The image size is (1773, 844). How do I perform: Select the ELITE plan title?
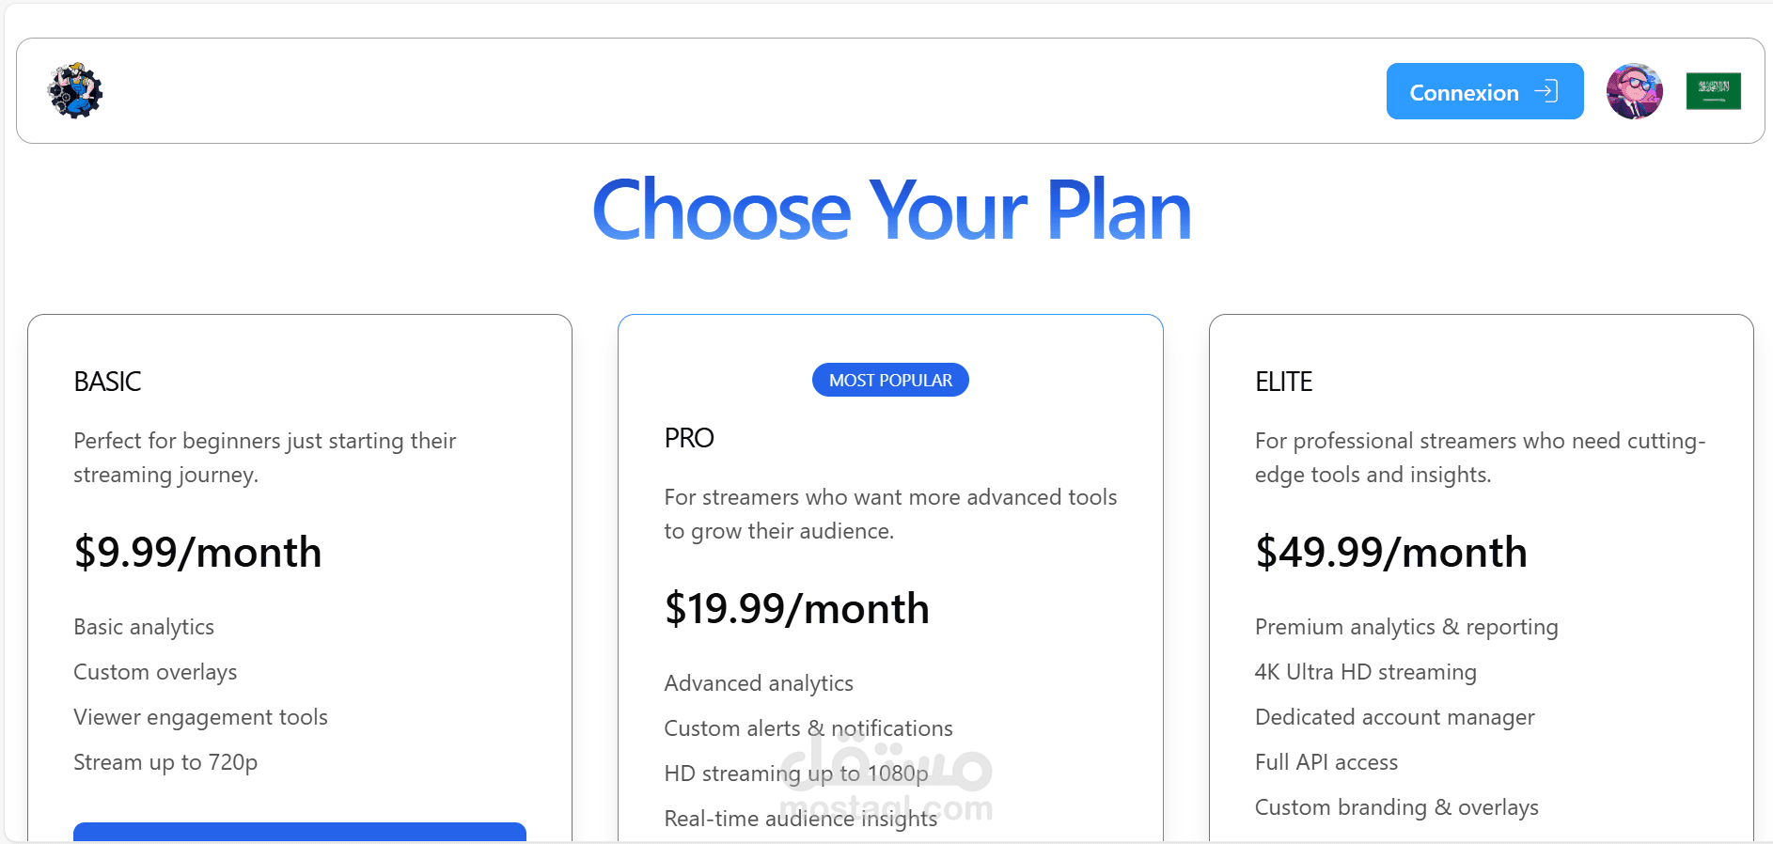point(1283,382)
